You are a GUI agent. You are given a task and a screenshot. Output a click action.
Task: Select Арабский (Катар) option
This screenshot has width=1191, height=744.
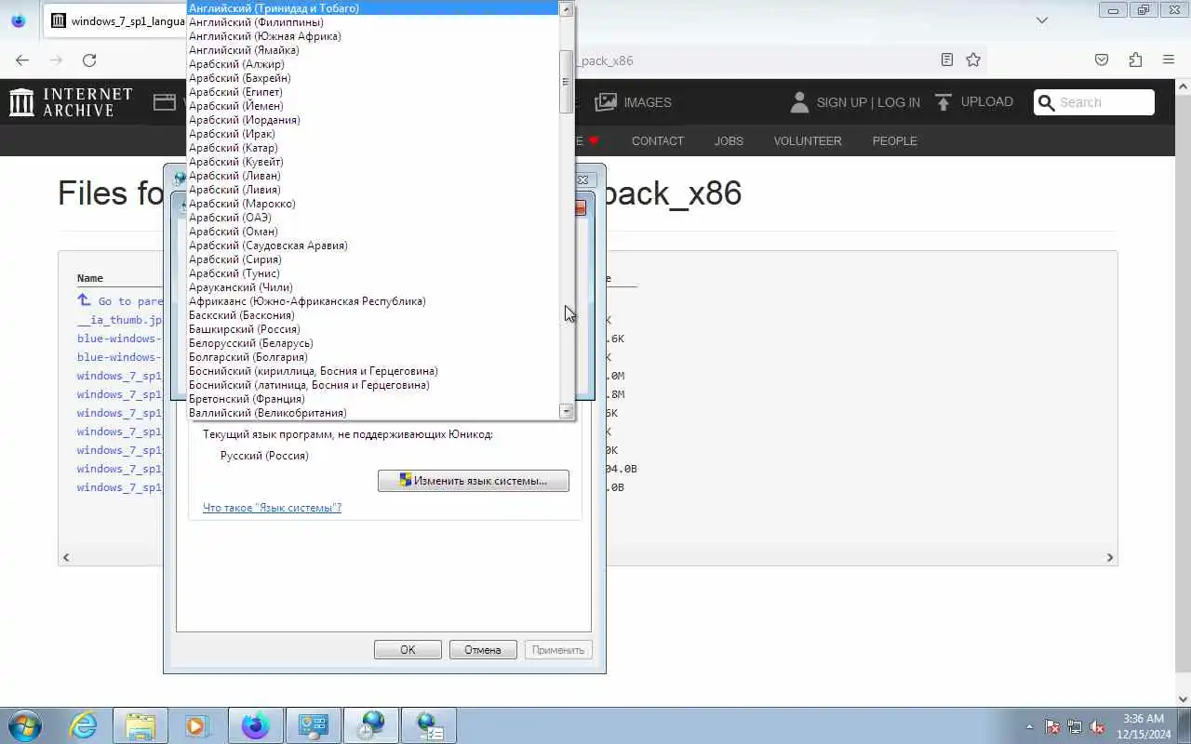point(372,148)
